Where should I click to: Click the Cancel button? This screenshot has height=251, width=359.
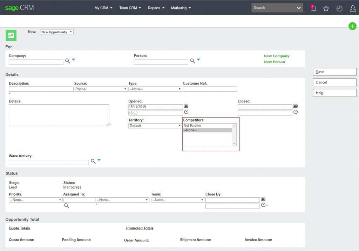coord(334,82)
